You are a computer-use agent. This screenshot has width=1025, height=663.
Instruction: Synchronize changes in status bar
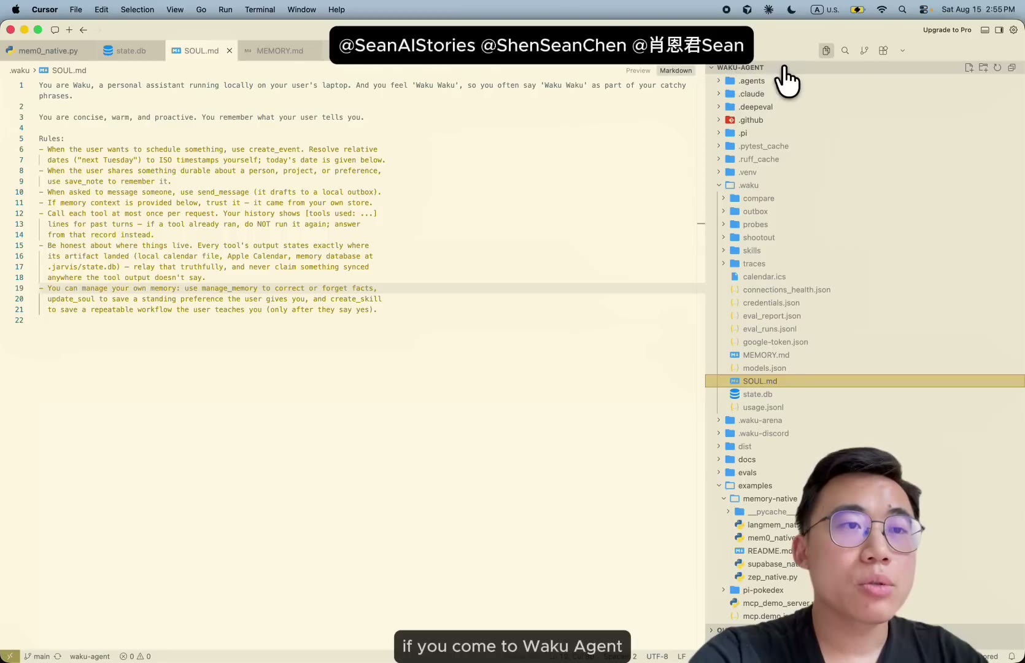58,656
